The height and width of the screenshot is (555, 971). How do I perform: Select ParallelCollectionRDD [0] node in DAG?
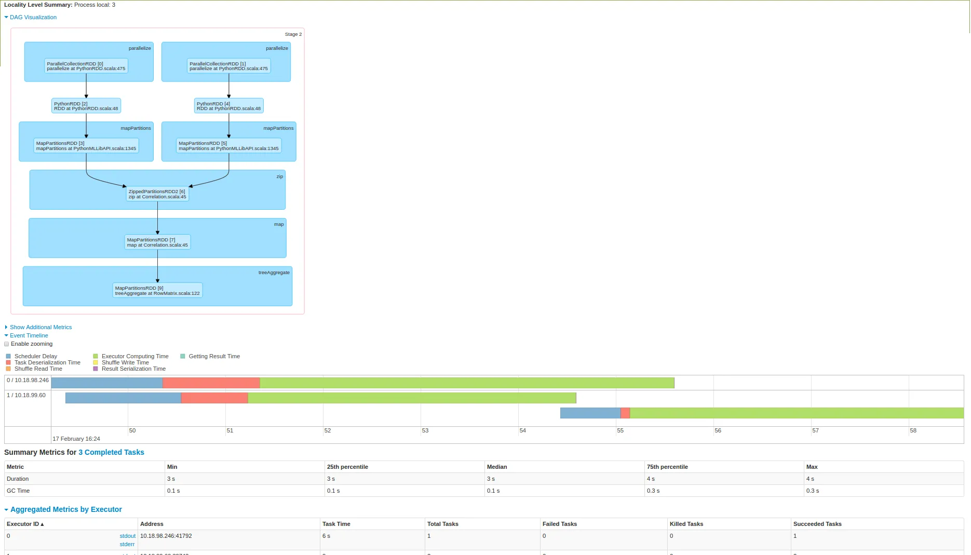pyautogui.click(x=86, y=66)
